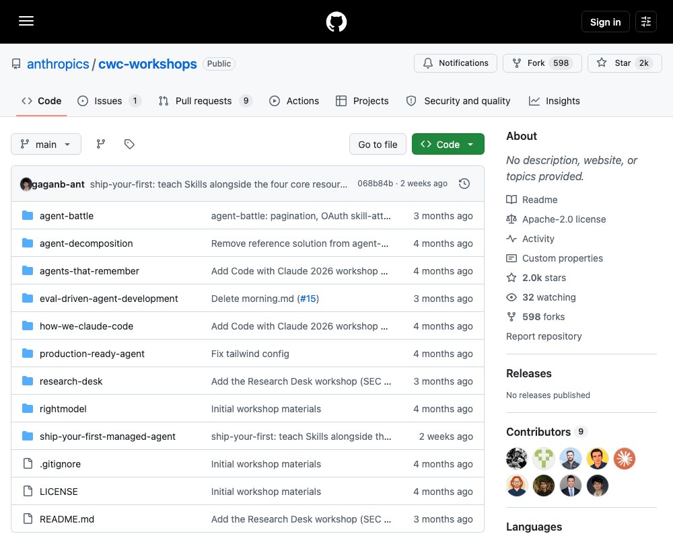Open the green pixel contributor avatar

[x=543, y=459]
